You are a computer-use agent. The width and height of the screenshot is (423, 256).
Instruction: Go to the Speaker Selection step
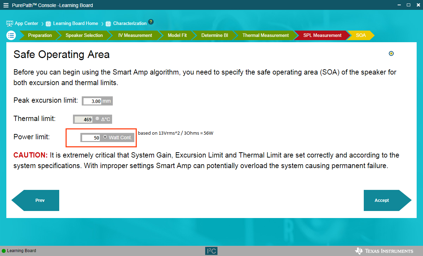[84, 35]
